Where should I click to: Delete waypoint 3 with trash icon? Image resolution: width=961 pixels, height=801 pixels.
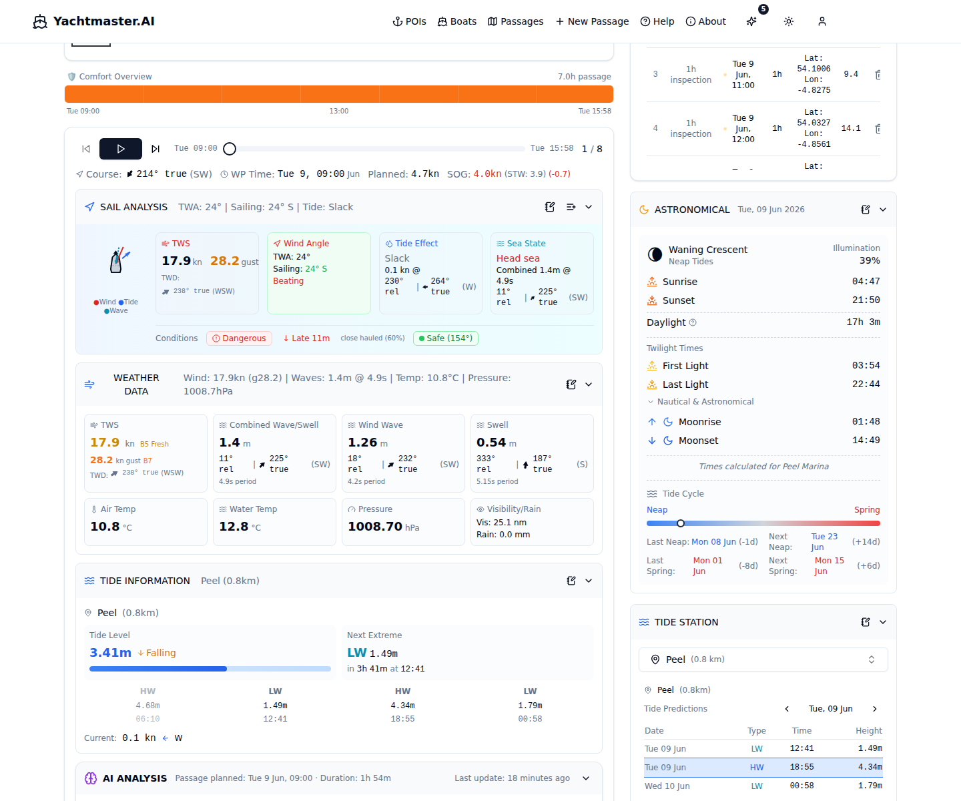[x=878, y=75]
